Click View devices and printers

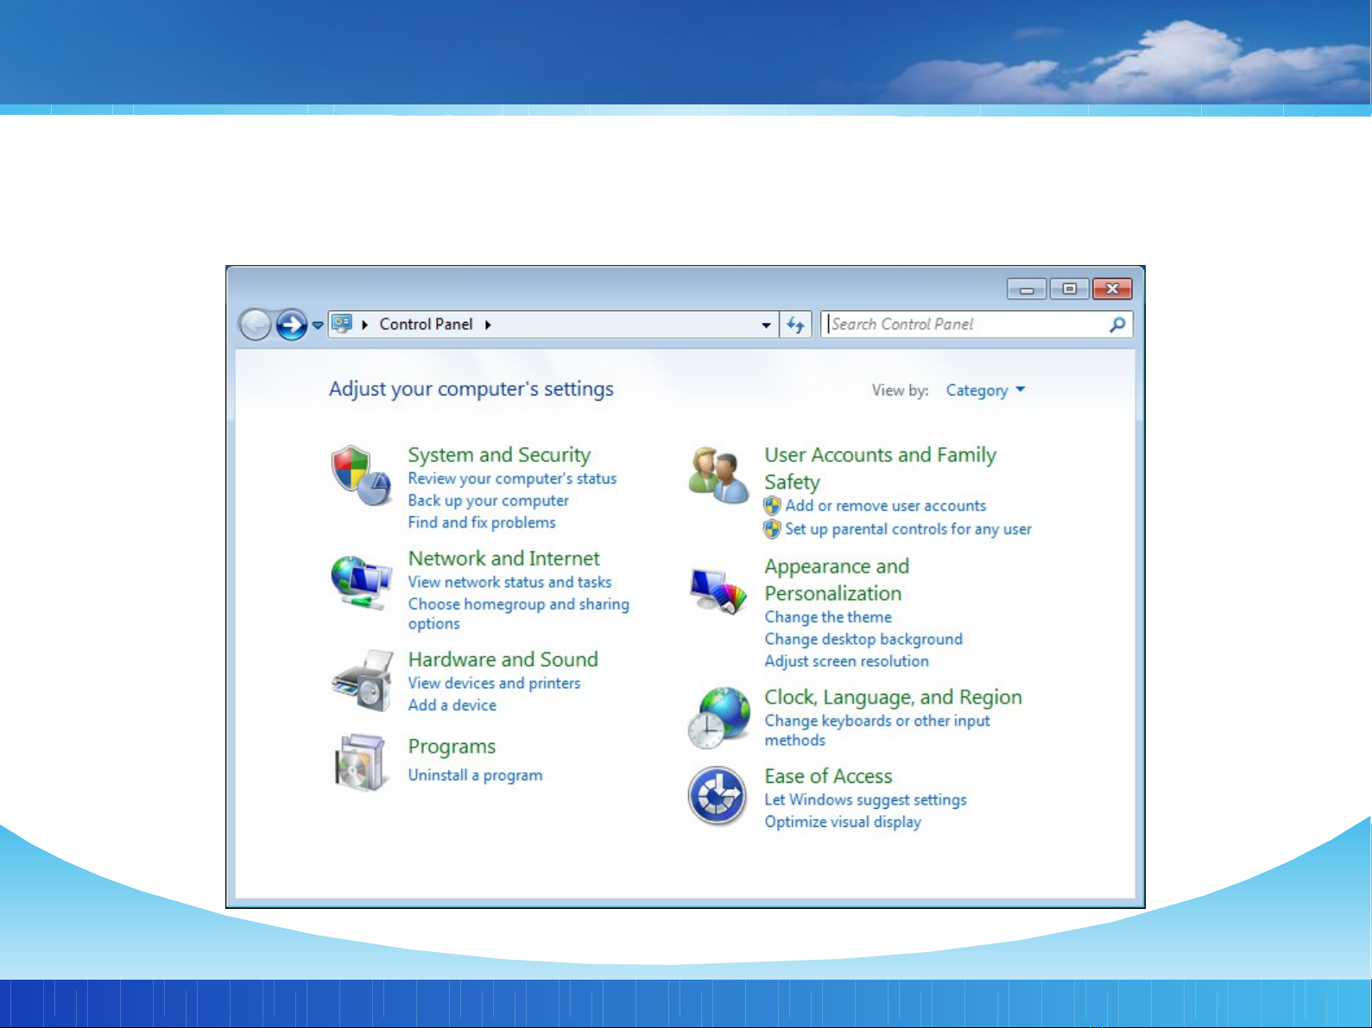point(494,683)
